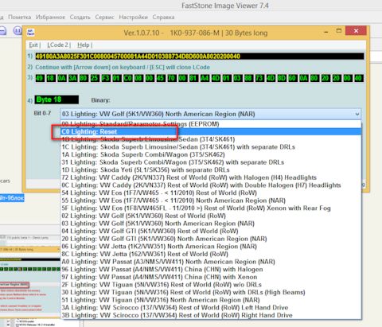Viewport: 382px width, 327px height.
Task: Choose 31 Skoda Superb Combi with separate DRLs
Action: pyautogui.click(x=211, y=162)
